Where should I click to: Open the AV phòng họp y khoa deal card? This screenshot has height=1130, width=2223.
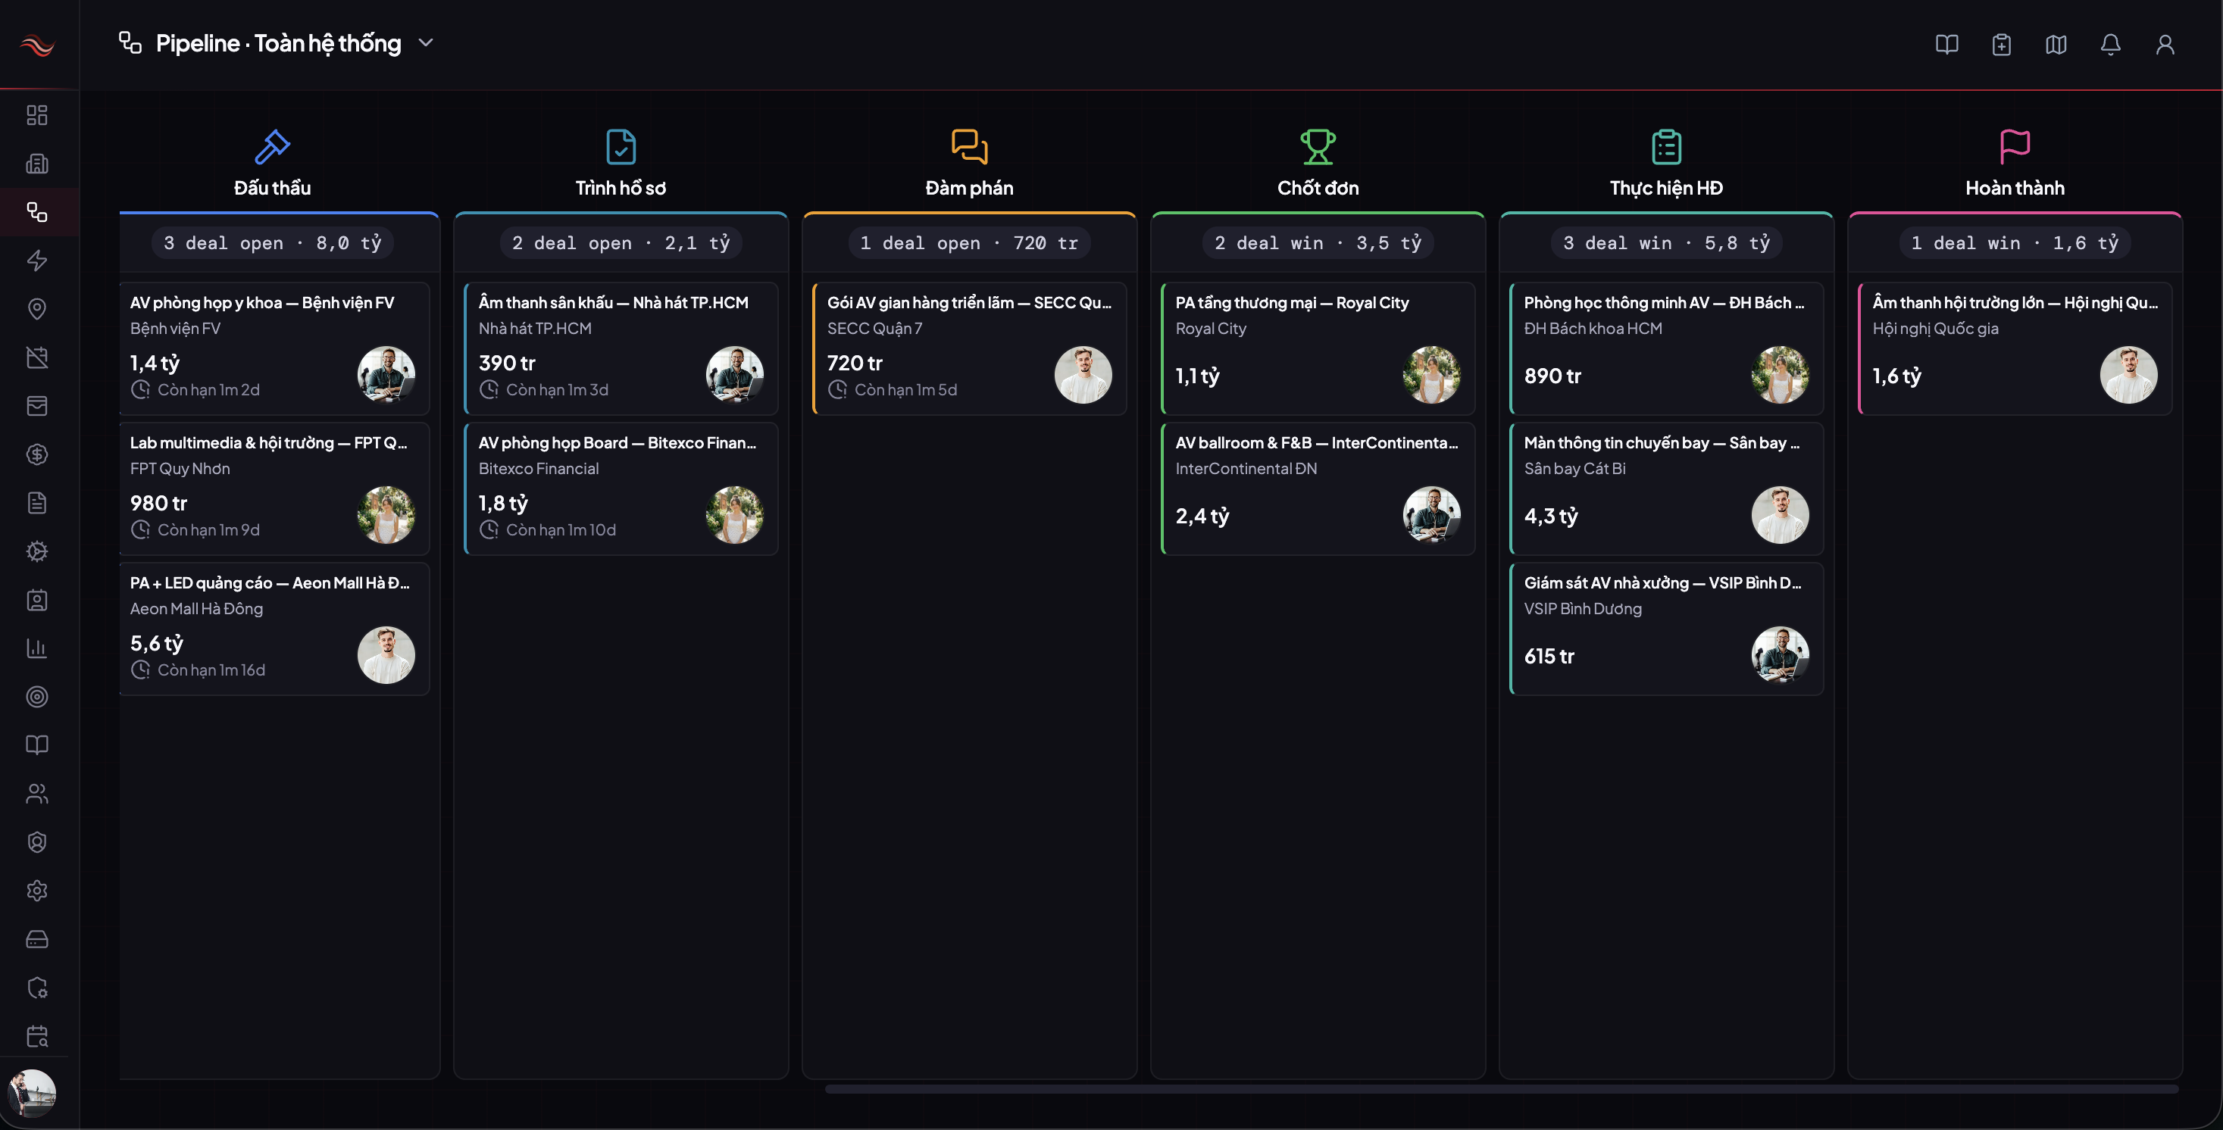(x=274, y=348)
